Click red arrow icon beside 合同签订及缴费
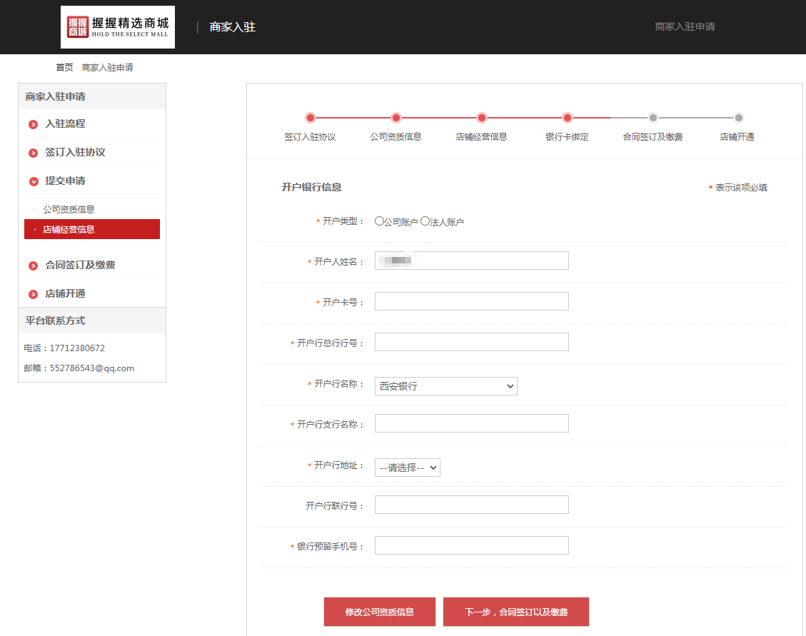806x636 pixels. click(34, 266)
